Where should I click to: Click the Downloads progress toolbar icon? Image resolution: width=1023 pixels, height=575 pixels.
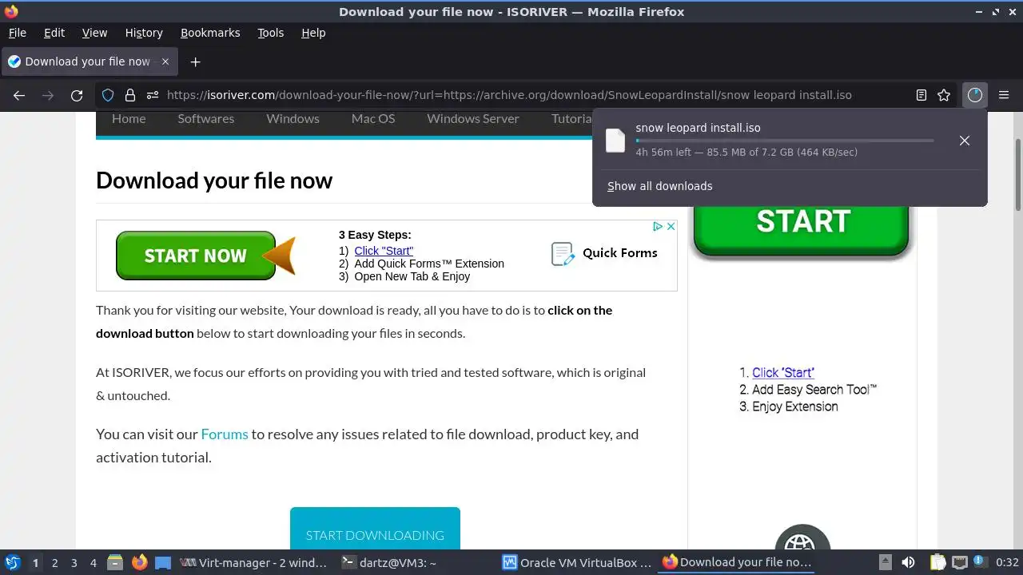pyautogui.click(x=974, y=95)
